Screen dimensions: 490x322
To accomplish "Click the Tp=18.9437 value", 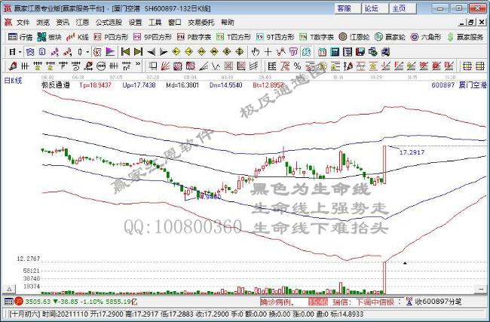I will coord(95,85).
